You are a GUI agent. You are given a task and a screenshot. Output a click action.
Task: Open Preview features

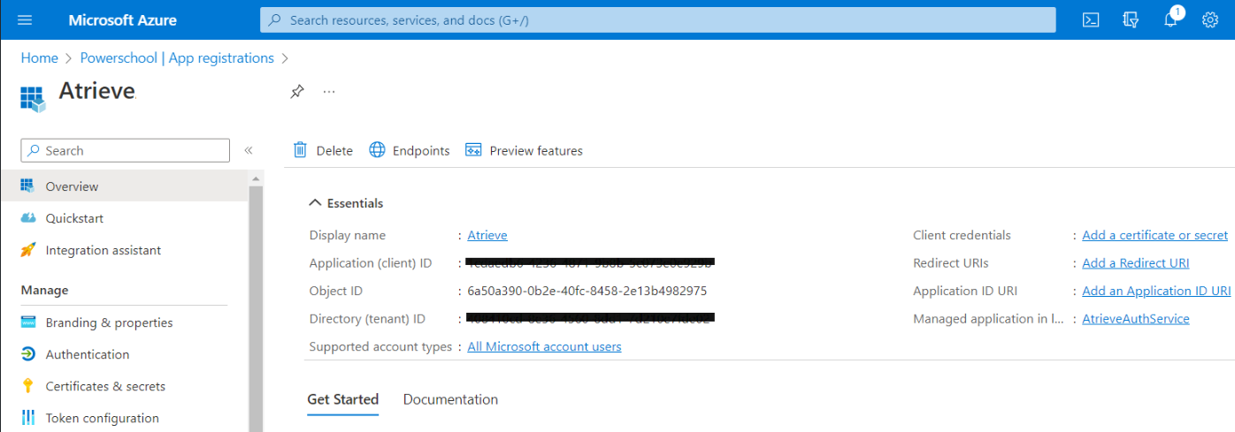524,150
